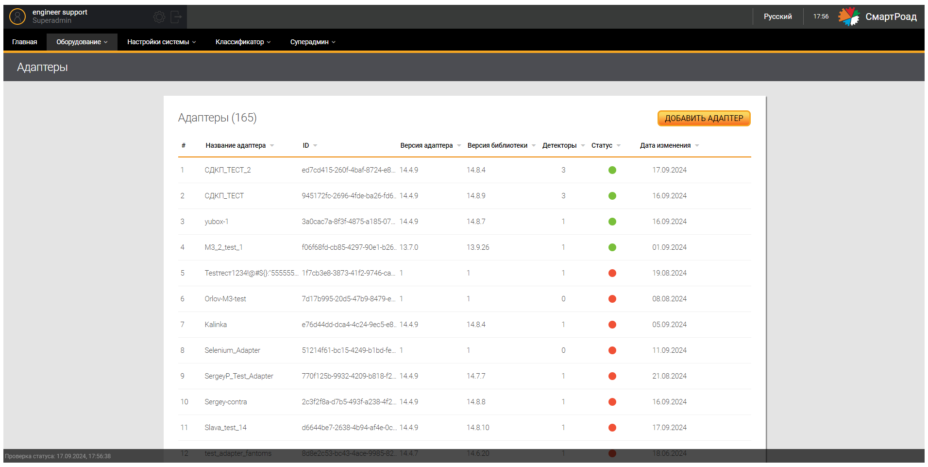Sort by Версия адаптера column arrow
This screenshot has width=928, height=467.
tap(459, 146)
